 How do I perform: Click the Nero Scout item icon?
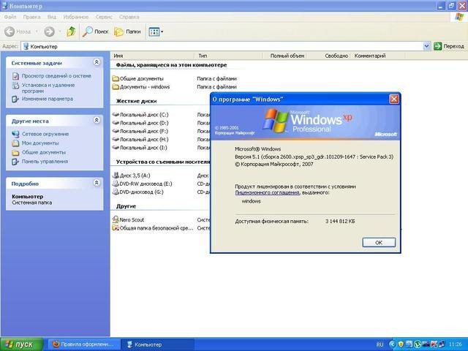(x=116, y=219)
